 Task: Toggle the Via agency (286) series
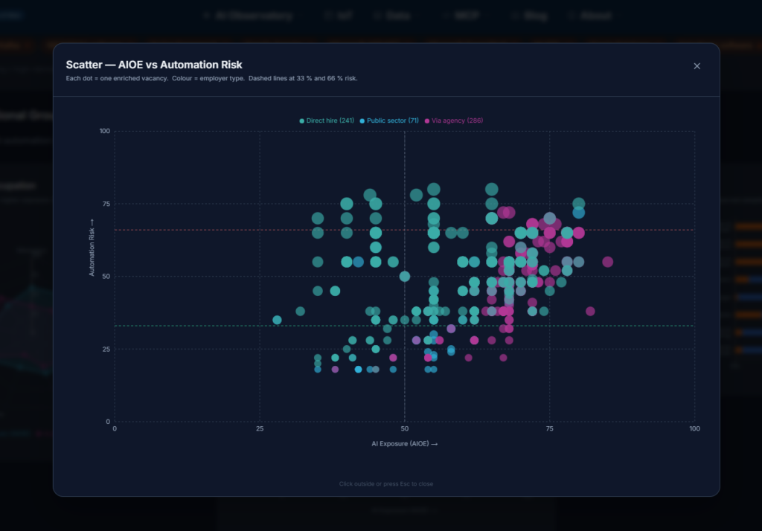point(455,120)
